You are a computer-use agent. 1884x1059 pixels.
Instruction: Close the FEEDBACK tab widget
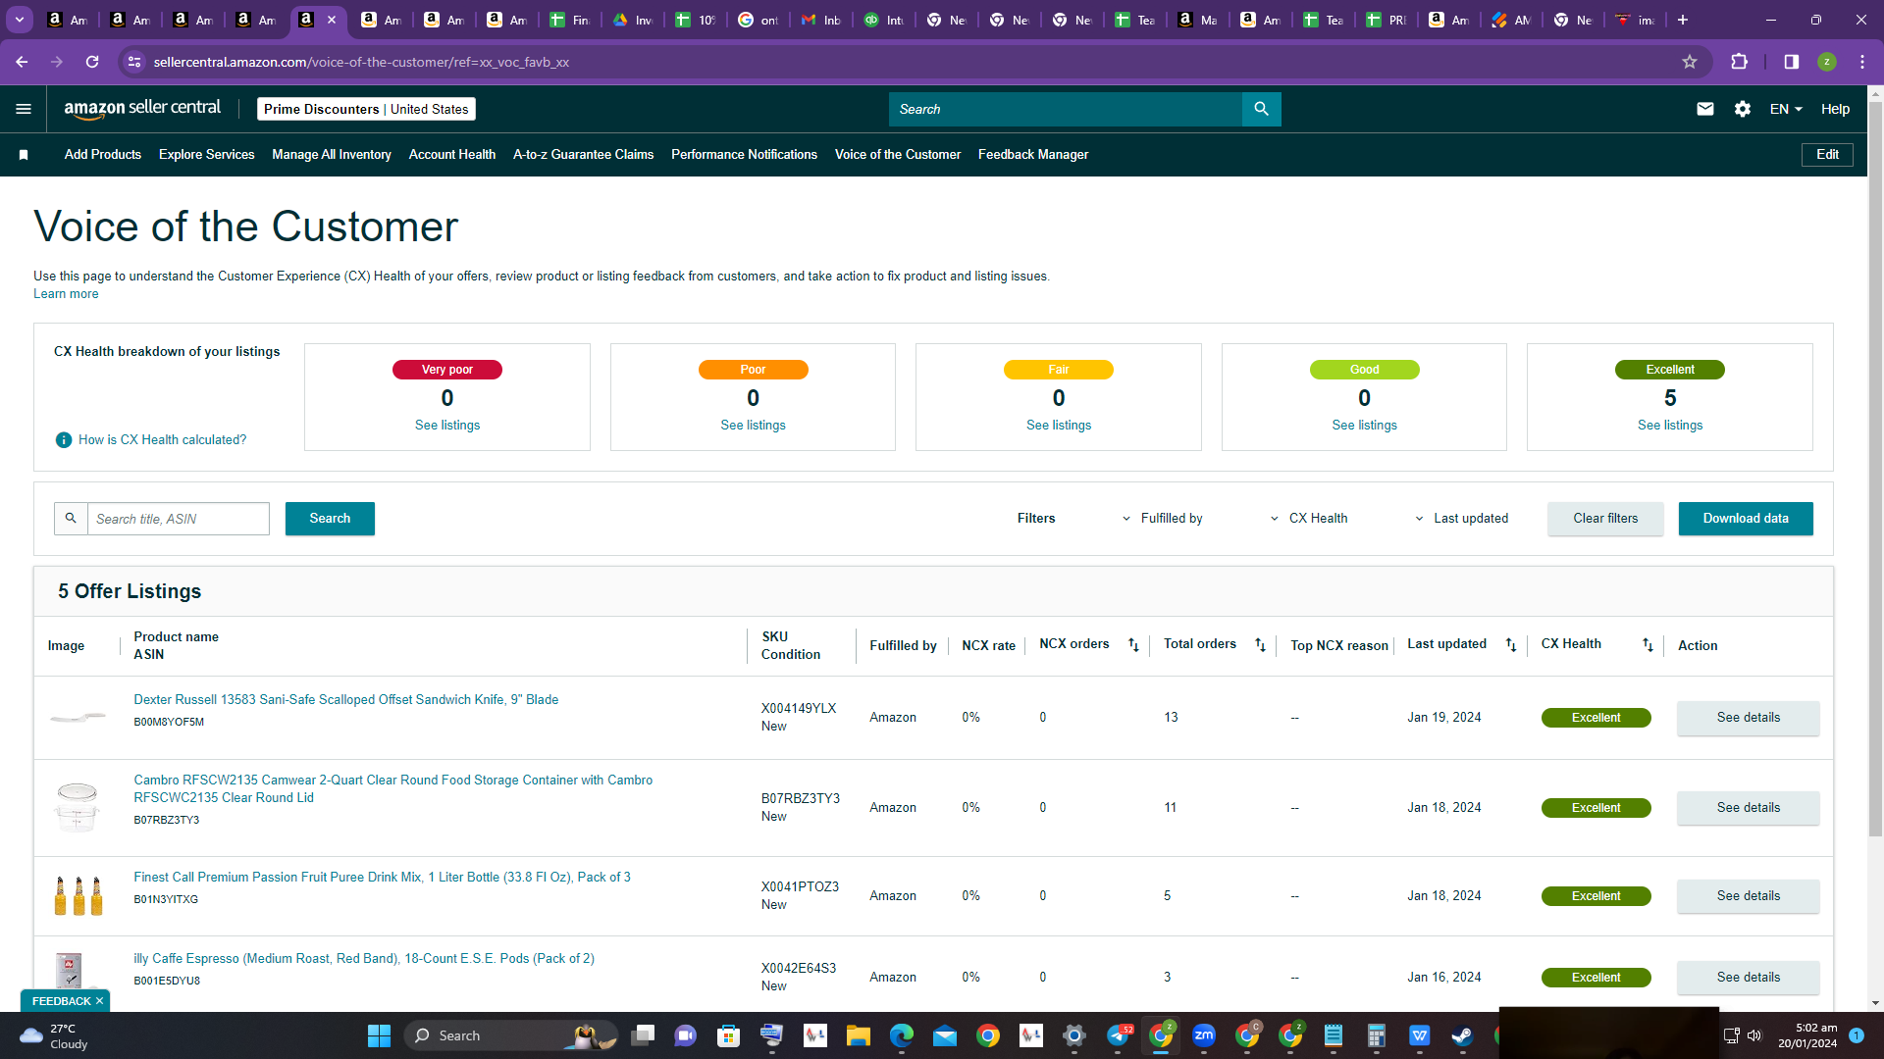click(x=99, y=1001)
